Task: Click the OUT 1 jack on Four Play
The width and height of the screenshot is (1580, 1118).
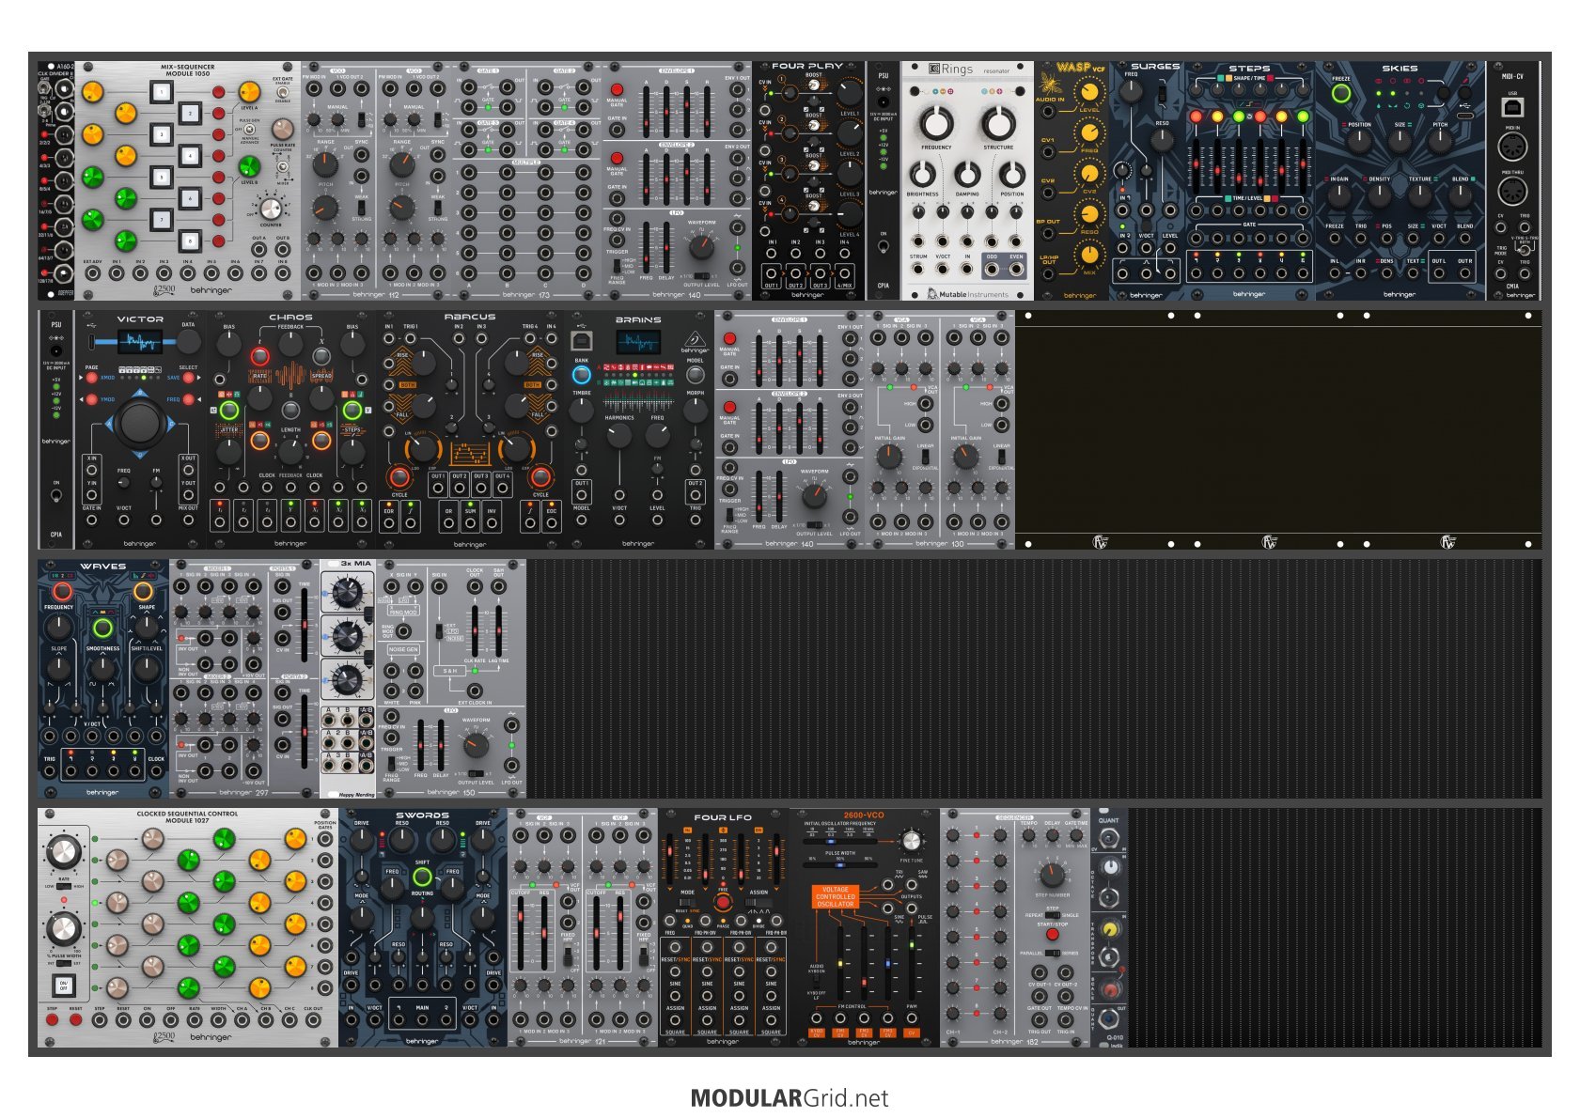Action: (771, 274)
